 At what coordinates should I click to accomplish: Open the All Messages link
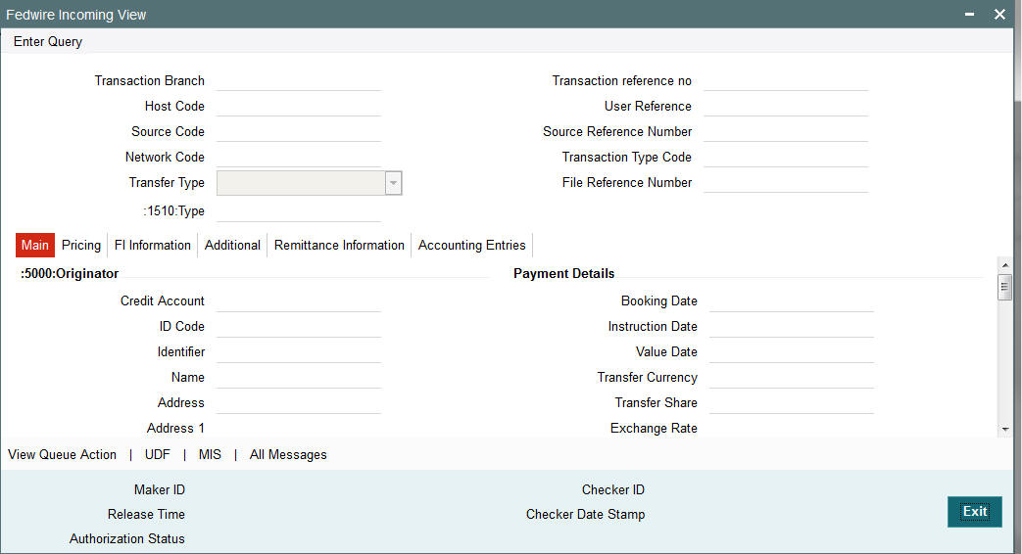288,455
